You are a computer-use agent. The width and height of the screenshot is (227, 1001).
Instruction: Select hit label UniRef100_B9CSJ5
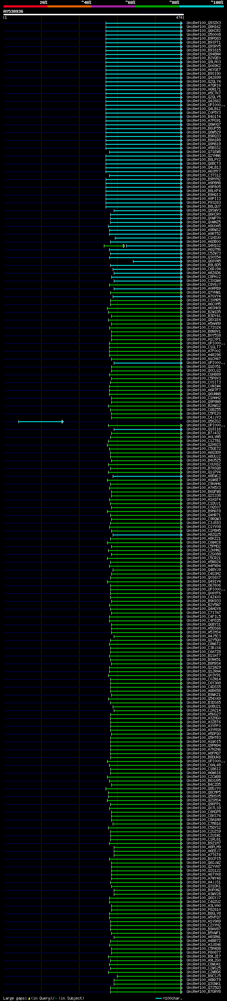tap(204, 976)
